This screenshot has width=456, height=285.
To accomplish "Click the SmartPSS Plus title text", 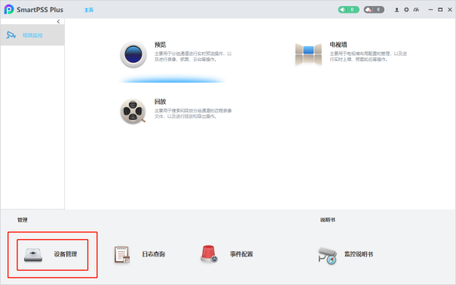I will [40, 10].
